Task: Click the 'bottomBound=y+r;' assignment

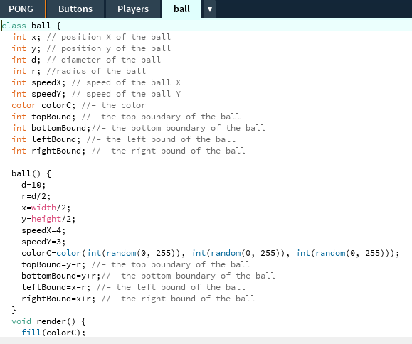Action: coord(61,276)
